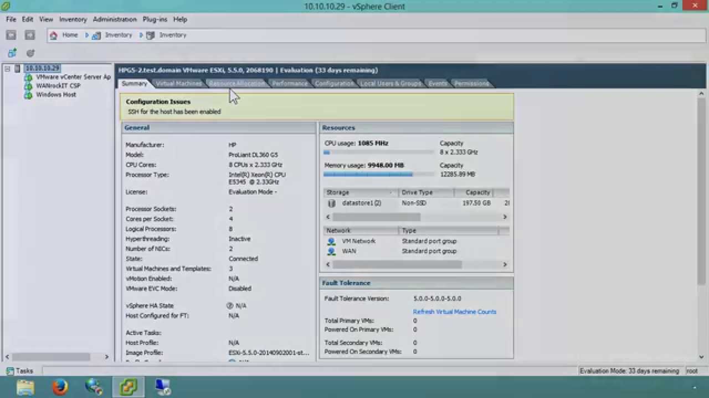Click the arrow after Home breadcrumb
709x398 pixels.
point(87,35)
